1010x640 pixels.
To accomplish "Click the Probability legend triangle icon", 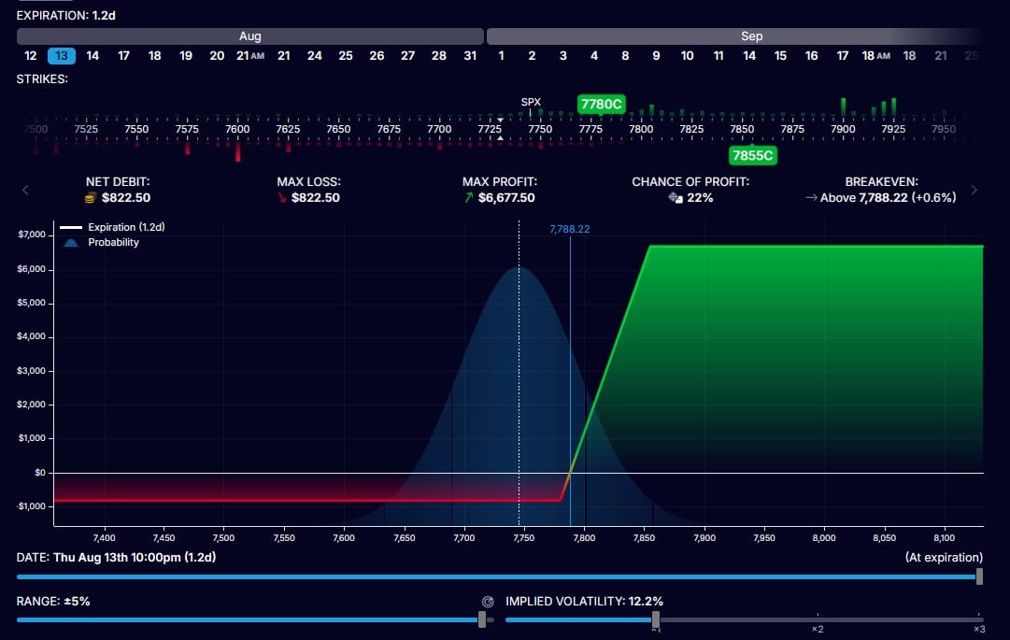I will (x=71, y=243).
